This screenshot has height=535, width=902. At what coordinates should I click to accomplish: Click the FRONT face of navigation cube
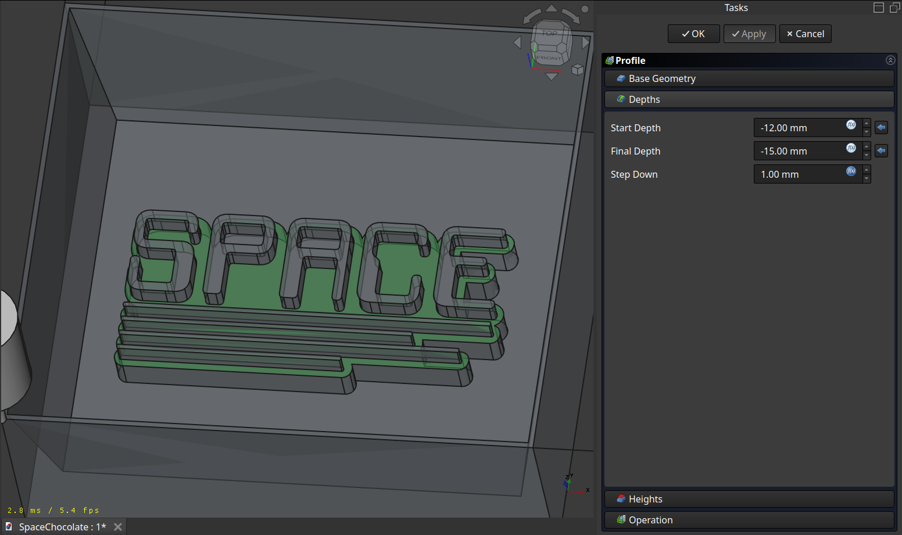pyautogui.click(x=549, y=58)
